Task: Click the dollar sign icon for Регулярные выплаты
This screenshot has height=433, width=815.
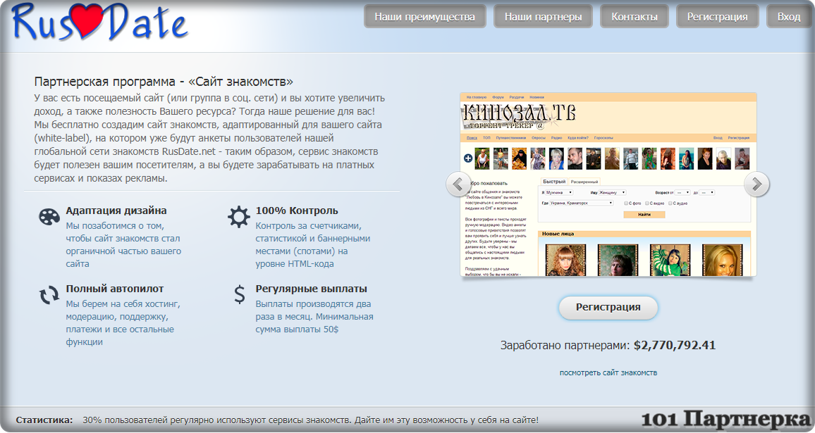Action: pyautogui.click(x=239, y=294)
